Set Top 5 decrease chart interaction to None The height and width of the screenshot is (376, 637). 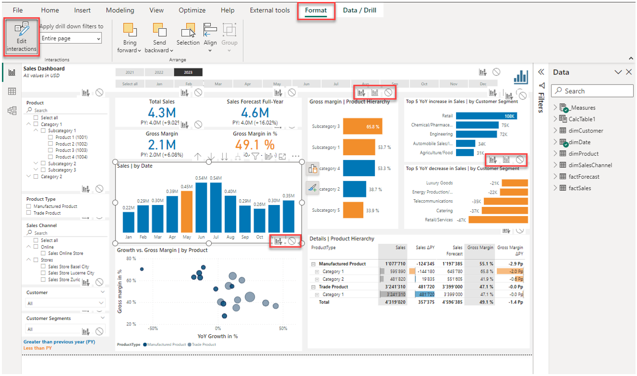(x=520, y=159)
